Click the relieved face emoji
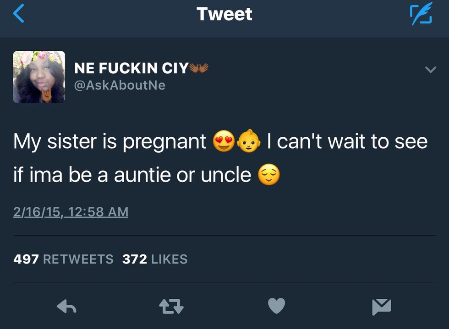449x329 pixels. (x=268, y=175)
